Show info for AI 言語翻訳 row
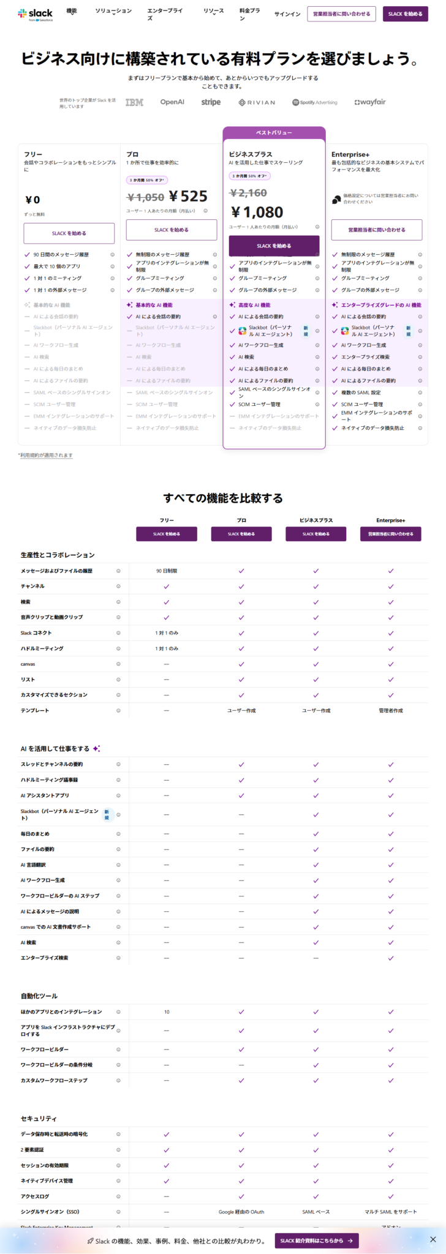The height and width of the screenshot is (1254, 446). pos(118,865)
